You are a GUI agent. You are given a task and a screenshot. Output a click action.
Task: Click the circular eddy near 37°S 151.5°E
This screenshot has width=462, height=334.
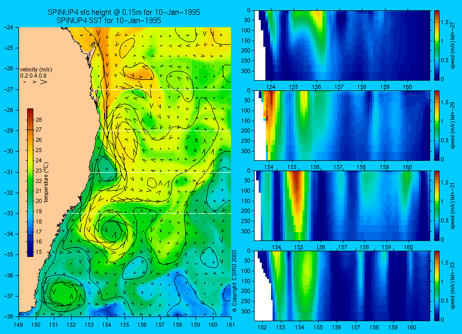63,294
